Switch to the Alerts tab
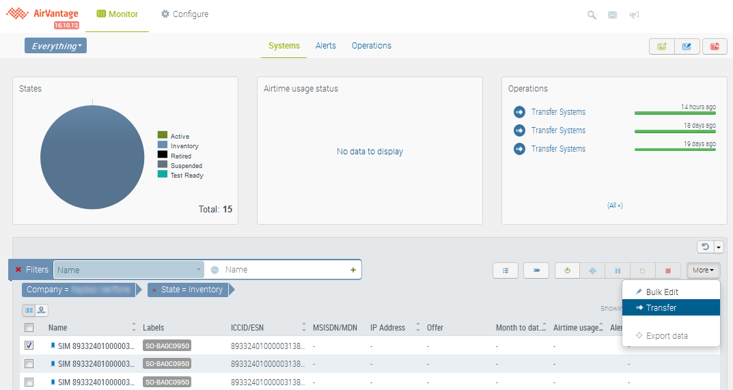This screenshot has height=390, width=733. pyautogui.click(x=326, y=46)
